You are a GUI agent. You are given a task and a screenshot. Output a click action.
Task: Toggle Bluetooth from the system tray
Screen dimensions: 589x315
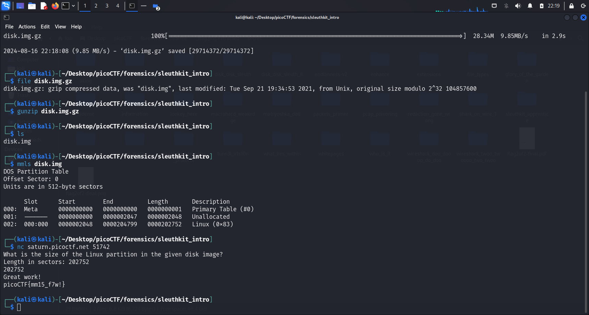point(506,6)
